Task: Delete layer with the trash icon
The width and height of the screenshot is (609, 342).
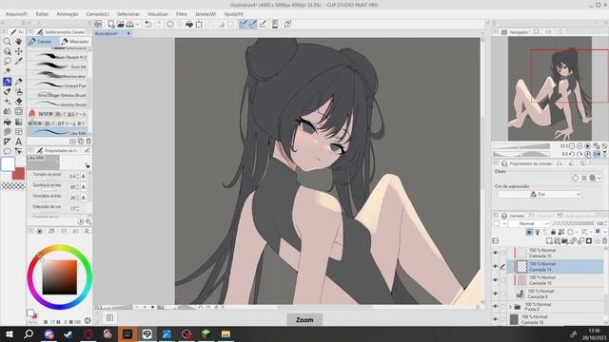Action: tap(604, 241)
